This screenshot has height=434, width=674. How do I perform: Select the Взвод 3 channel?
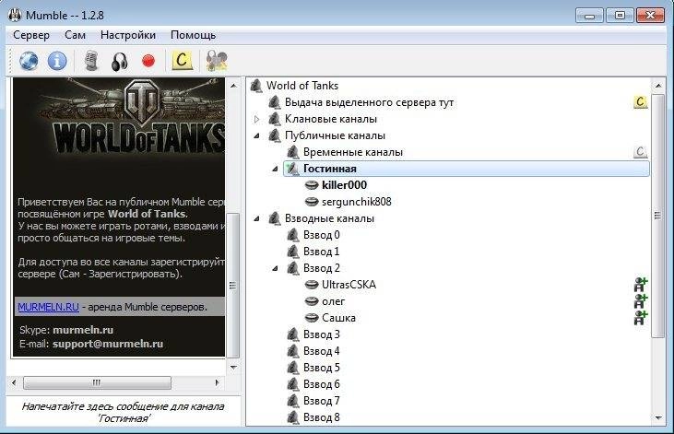pos(322,334)
